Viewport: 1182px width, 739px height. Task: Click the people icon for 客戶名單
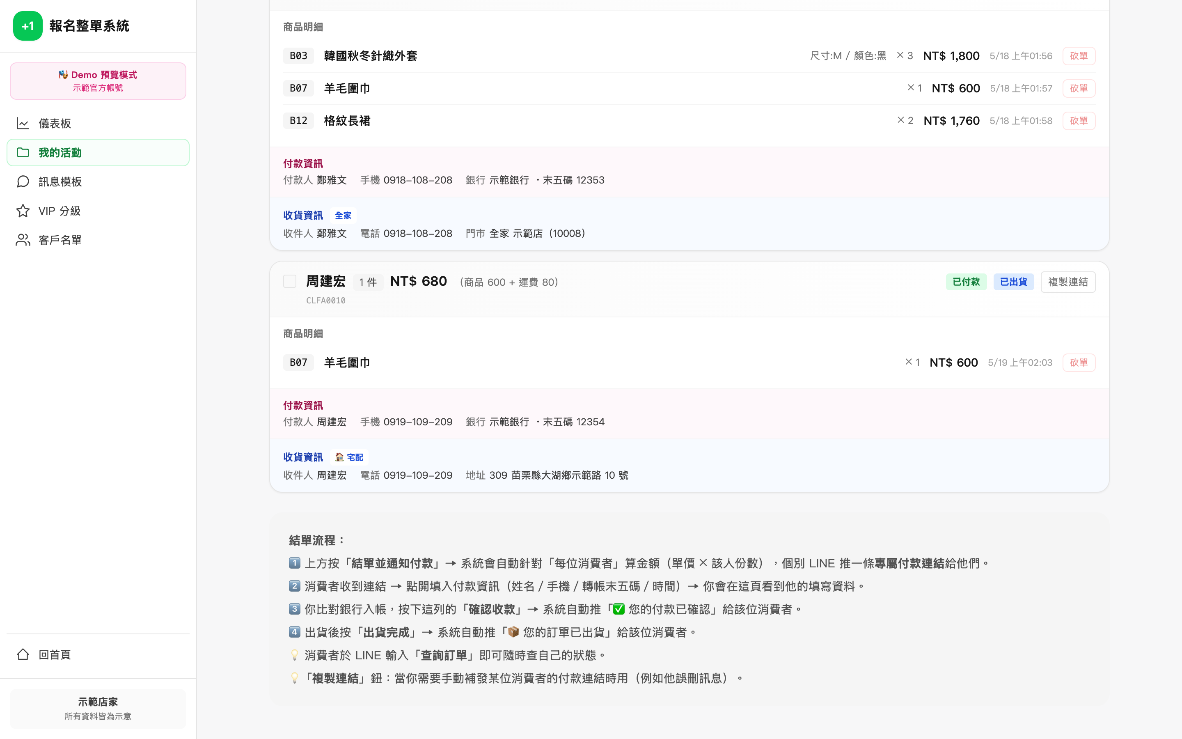[23, 240]
